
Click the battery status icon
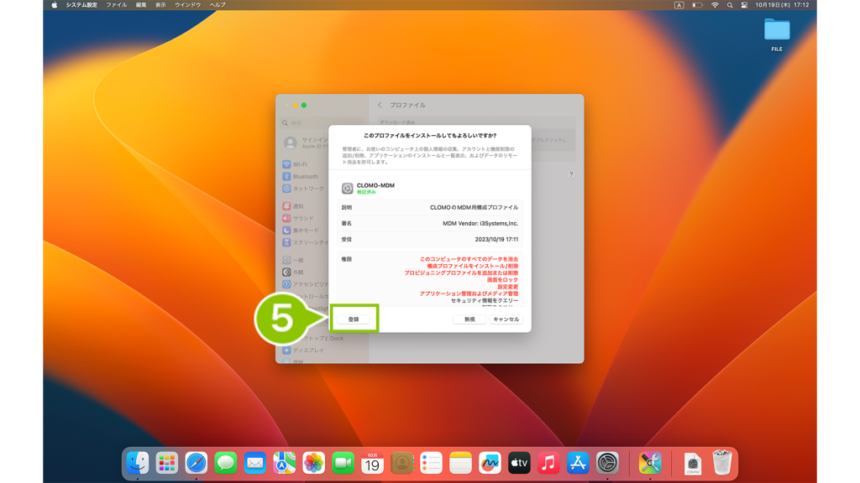coord(697,5)
